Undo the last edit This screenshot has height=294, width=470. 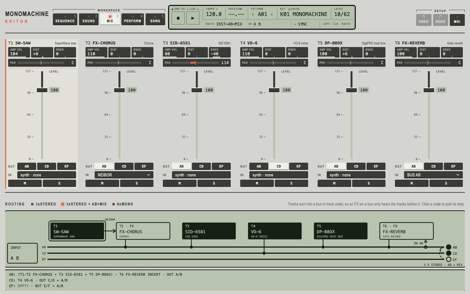point(424,20)
